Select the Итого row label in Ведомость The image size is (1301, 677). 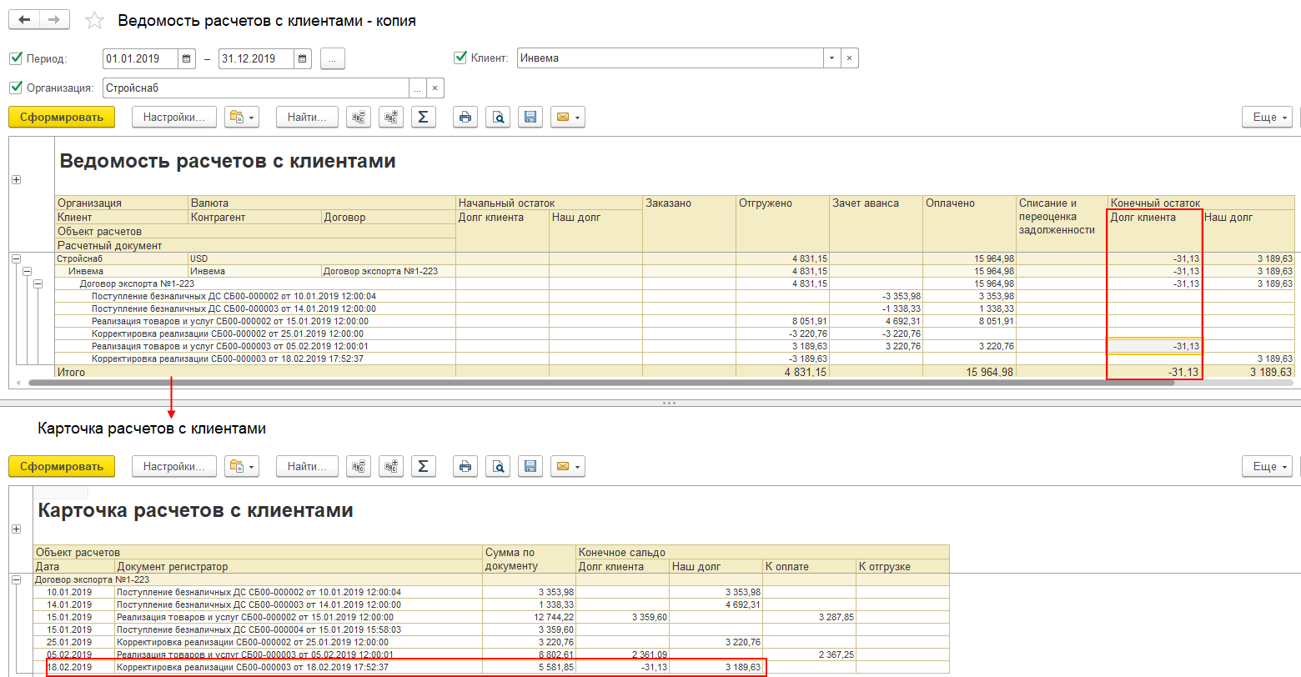coord(72,372)
